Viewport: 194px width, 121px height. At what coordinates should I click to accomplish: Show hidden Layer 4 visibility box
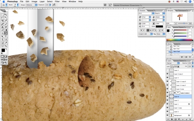pyautogui.click(x=167, y=70)
